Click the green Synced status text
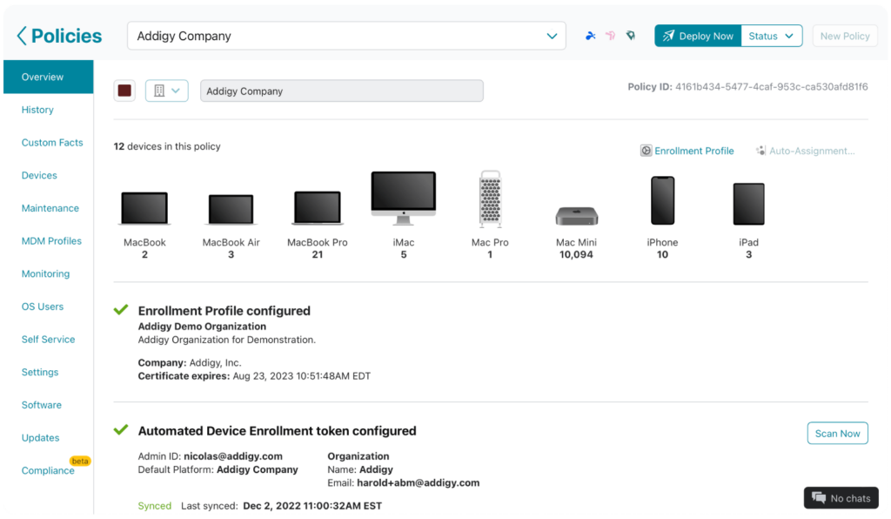 [x=155, y=505]
